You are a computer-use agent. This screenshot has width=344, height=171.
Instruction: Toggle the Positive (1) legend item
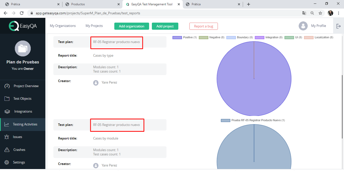click(185, 37)
